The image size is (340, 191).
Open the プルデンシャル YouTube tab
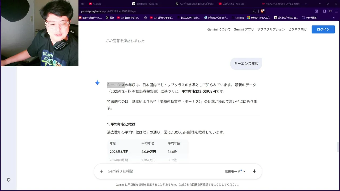pyautogui.click(x=231, y=4)
